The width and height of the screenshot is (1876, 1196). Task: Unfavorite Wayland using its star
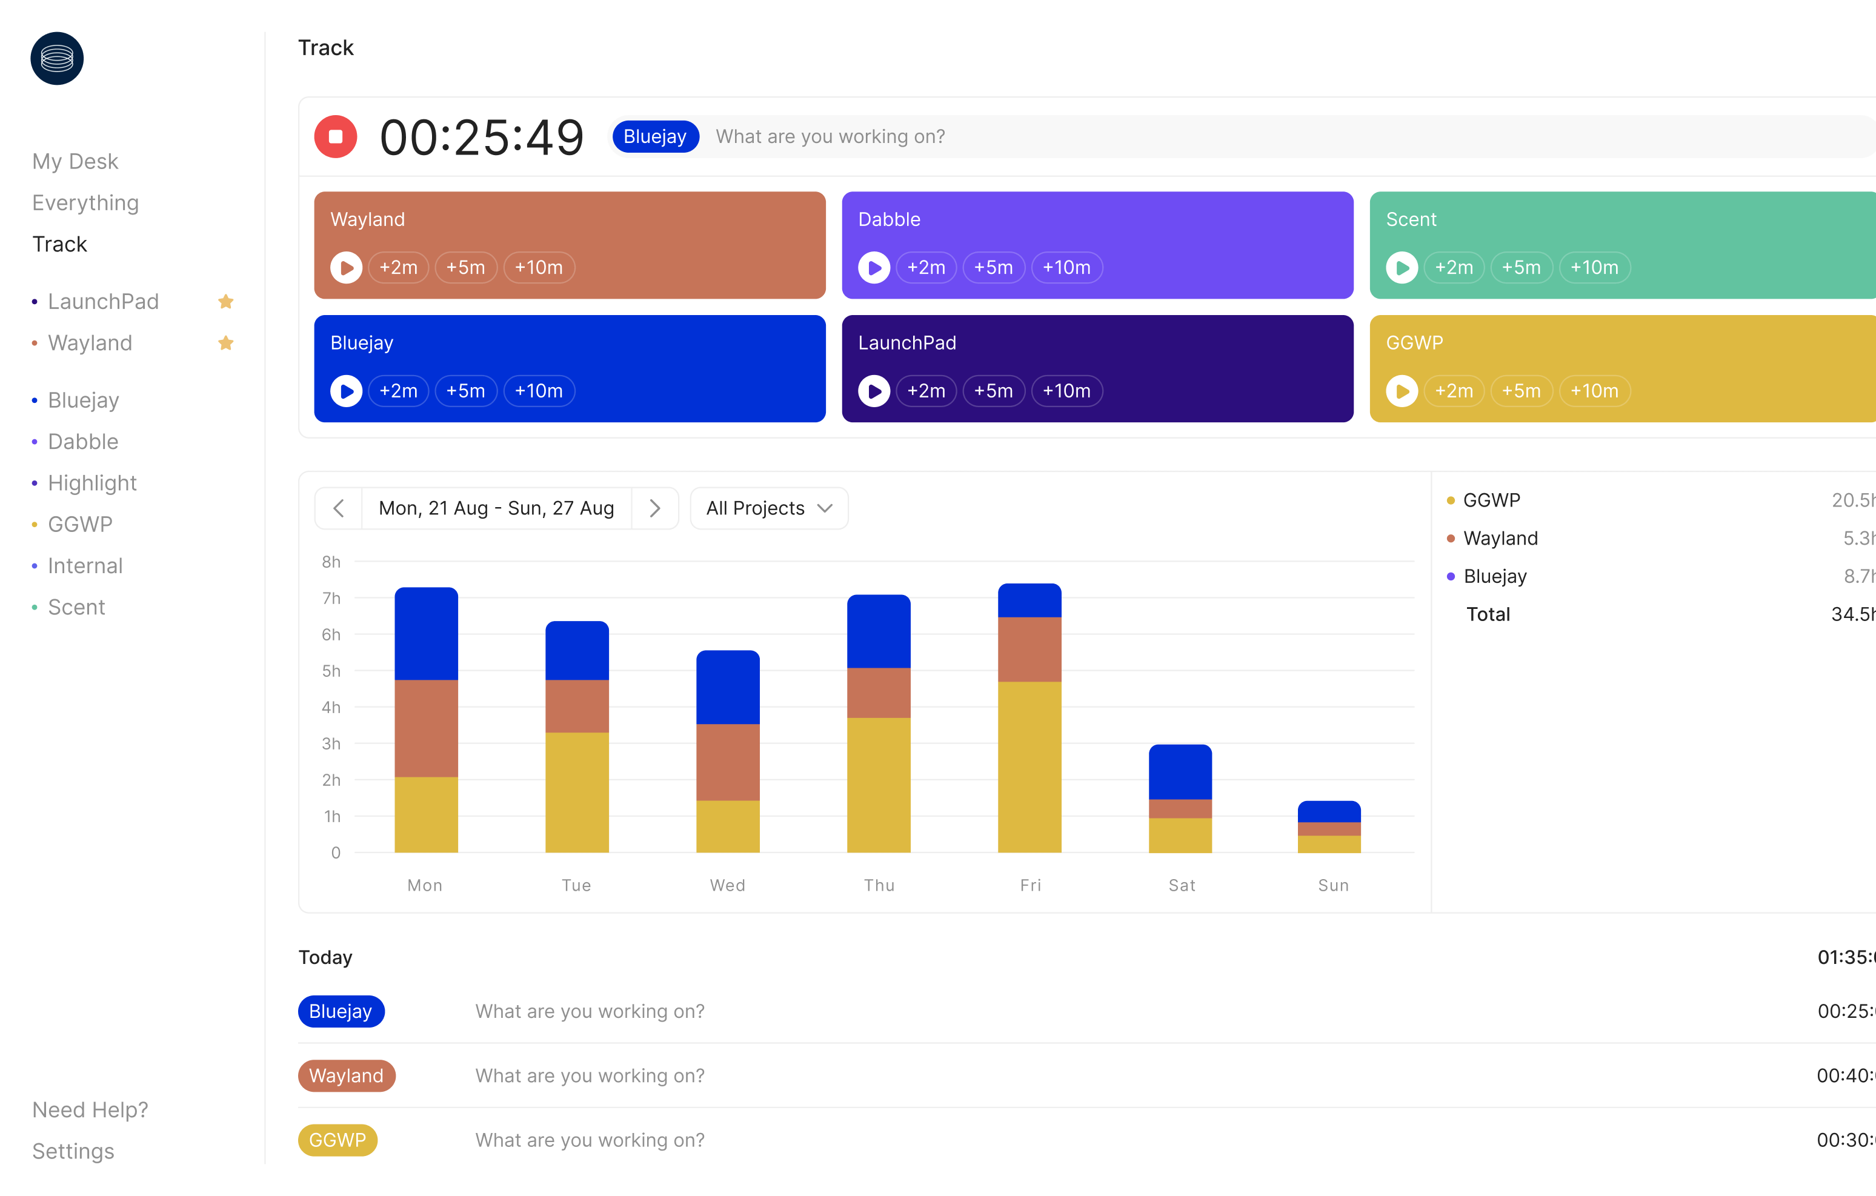click(226, 343)
